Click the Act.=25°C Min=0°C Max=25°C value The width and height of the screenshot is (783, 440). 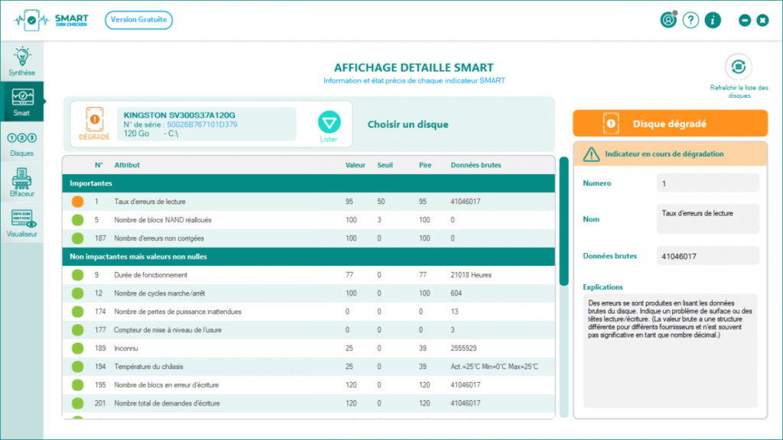[x=495, y=367]
